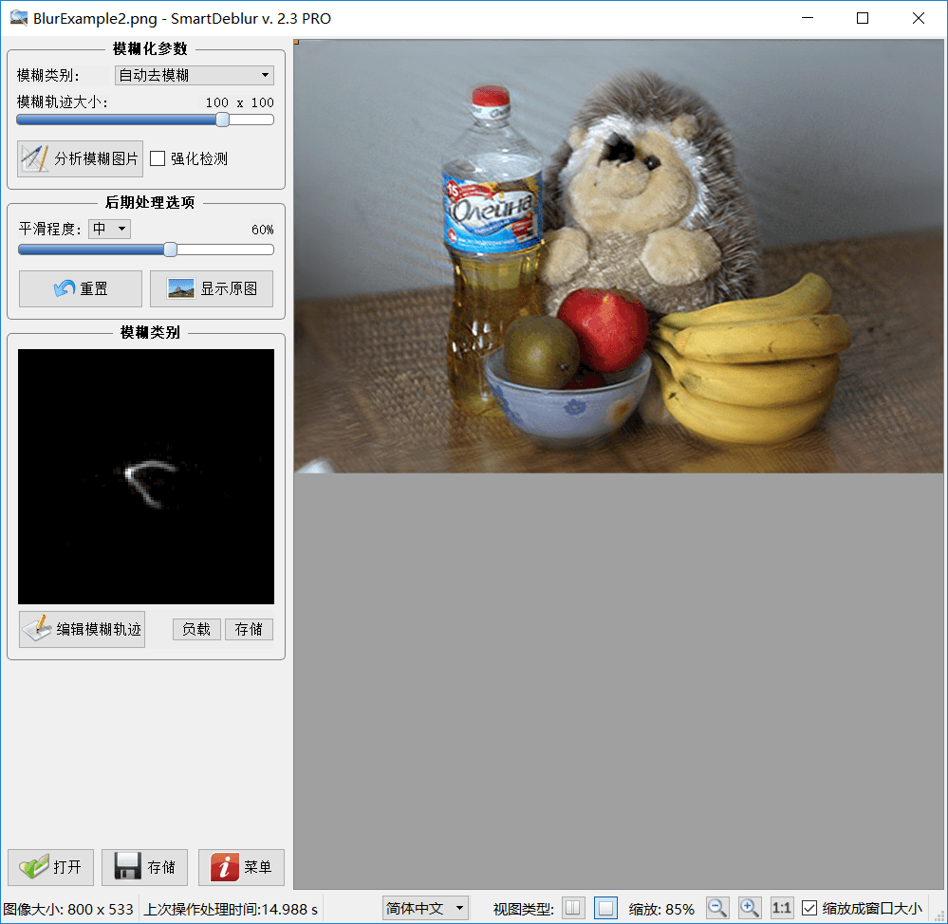This screenshot has width=948, height=924.
Task: Click the zoom in magnifier icon
Action: (x=750, y=908)
